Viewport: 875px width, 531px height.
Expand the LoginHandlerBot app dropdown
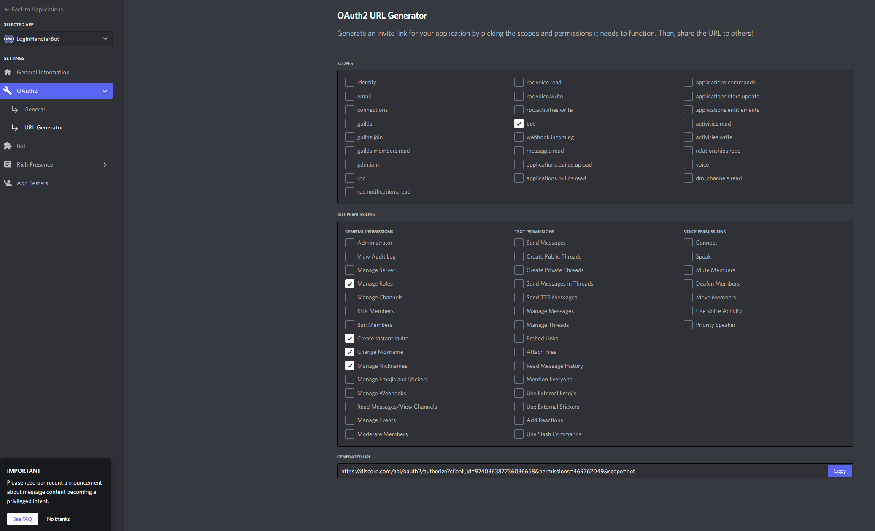pyautogui.click(x=104, y=38)
